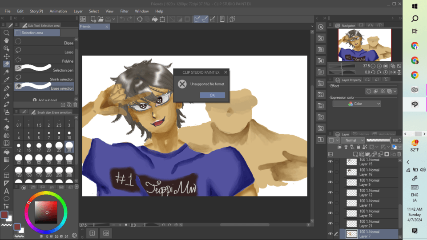Open the blending mode Normal dropdown
Viewport: 427px width, 240px height.
point(353,140)
